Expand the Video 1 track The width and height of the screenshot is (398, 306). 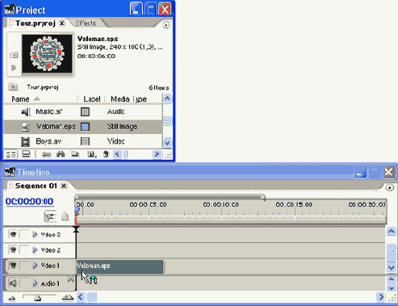(x=35, y=266)
